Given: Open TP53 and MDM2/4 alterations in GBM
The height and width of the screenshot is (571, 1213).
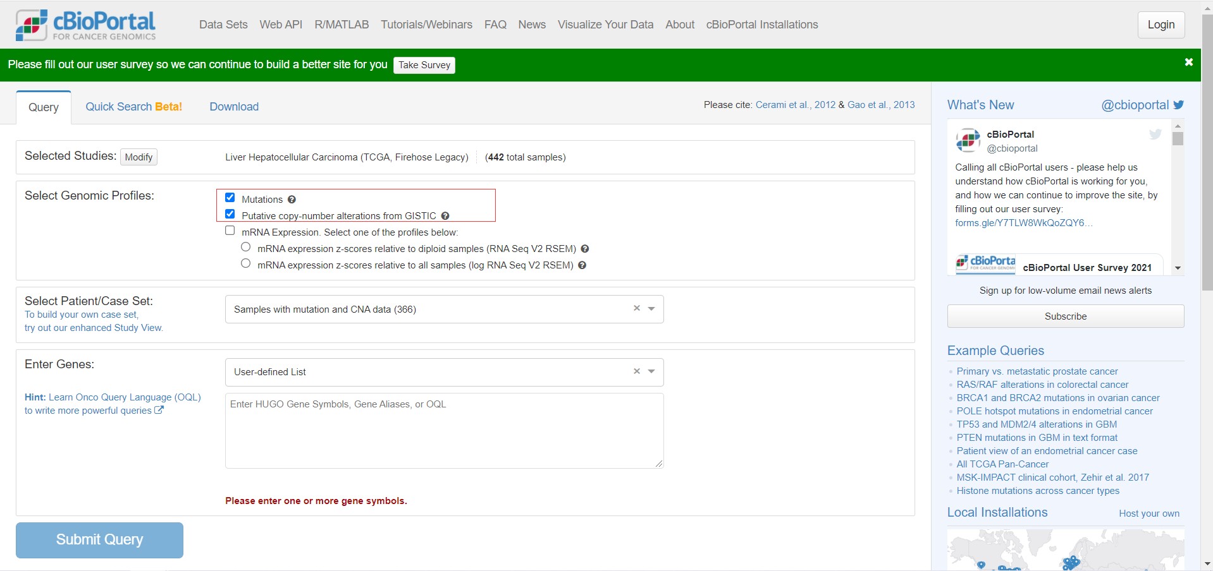Looking at the screenshot, I should (1037, 424).
